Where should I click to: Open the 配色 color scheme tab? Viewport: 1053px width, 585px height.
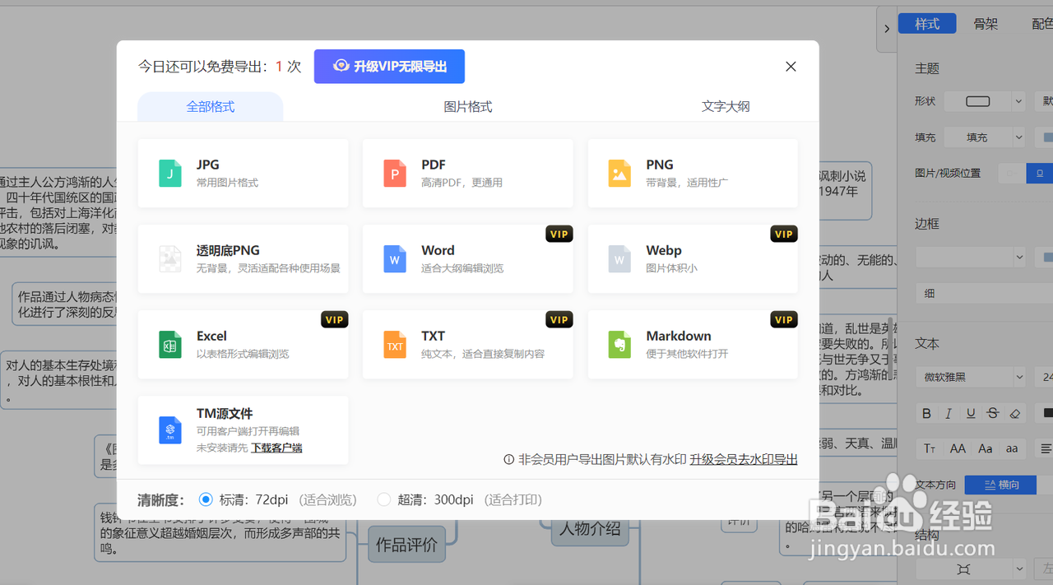tap(1041, 24)
